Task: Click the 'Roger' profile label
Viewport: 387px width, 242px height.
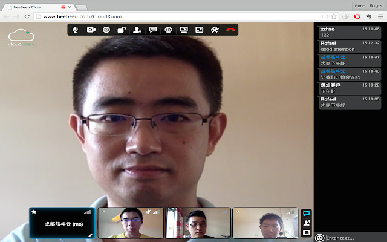Action: point(376,5)
